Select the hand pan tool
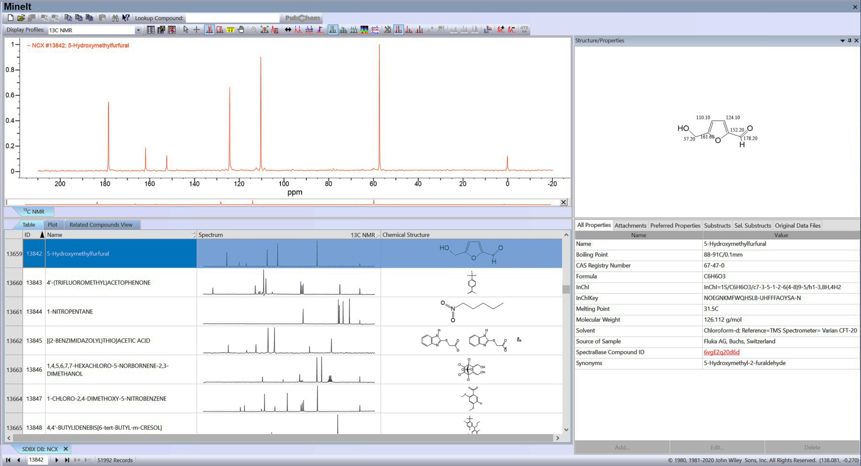This screenshot has height=466, width=861. tap(241, 30)
